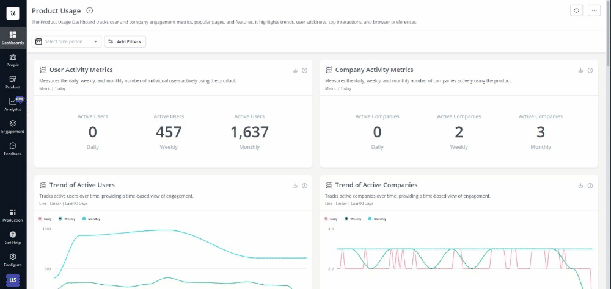The image size is (611, 289).
Task: Open the more options ellipsis menu
Action: coord(594,11)
